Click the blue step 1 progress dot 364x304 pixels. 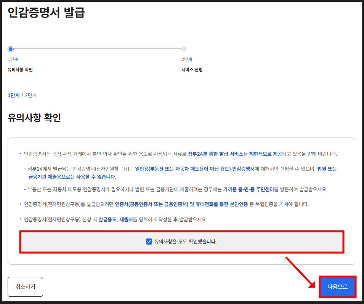(x=10, y=49)
